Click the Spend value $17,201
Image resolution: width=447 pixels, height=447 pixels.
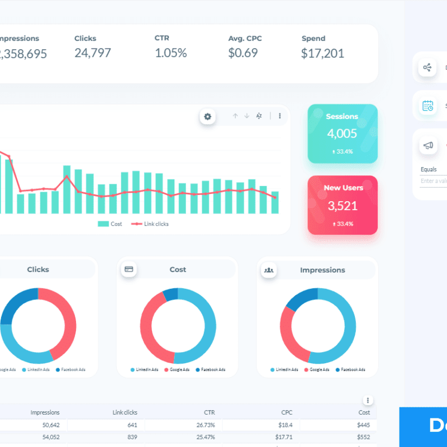322,54
